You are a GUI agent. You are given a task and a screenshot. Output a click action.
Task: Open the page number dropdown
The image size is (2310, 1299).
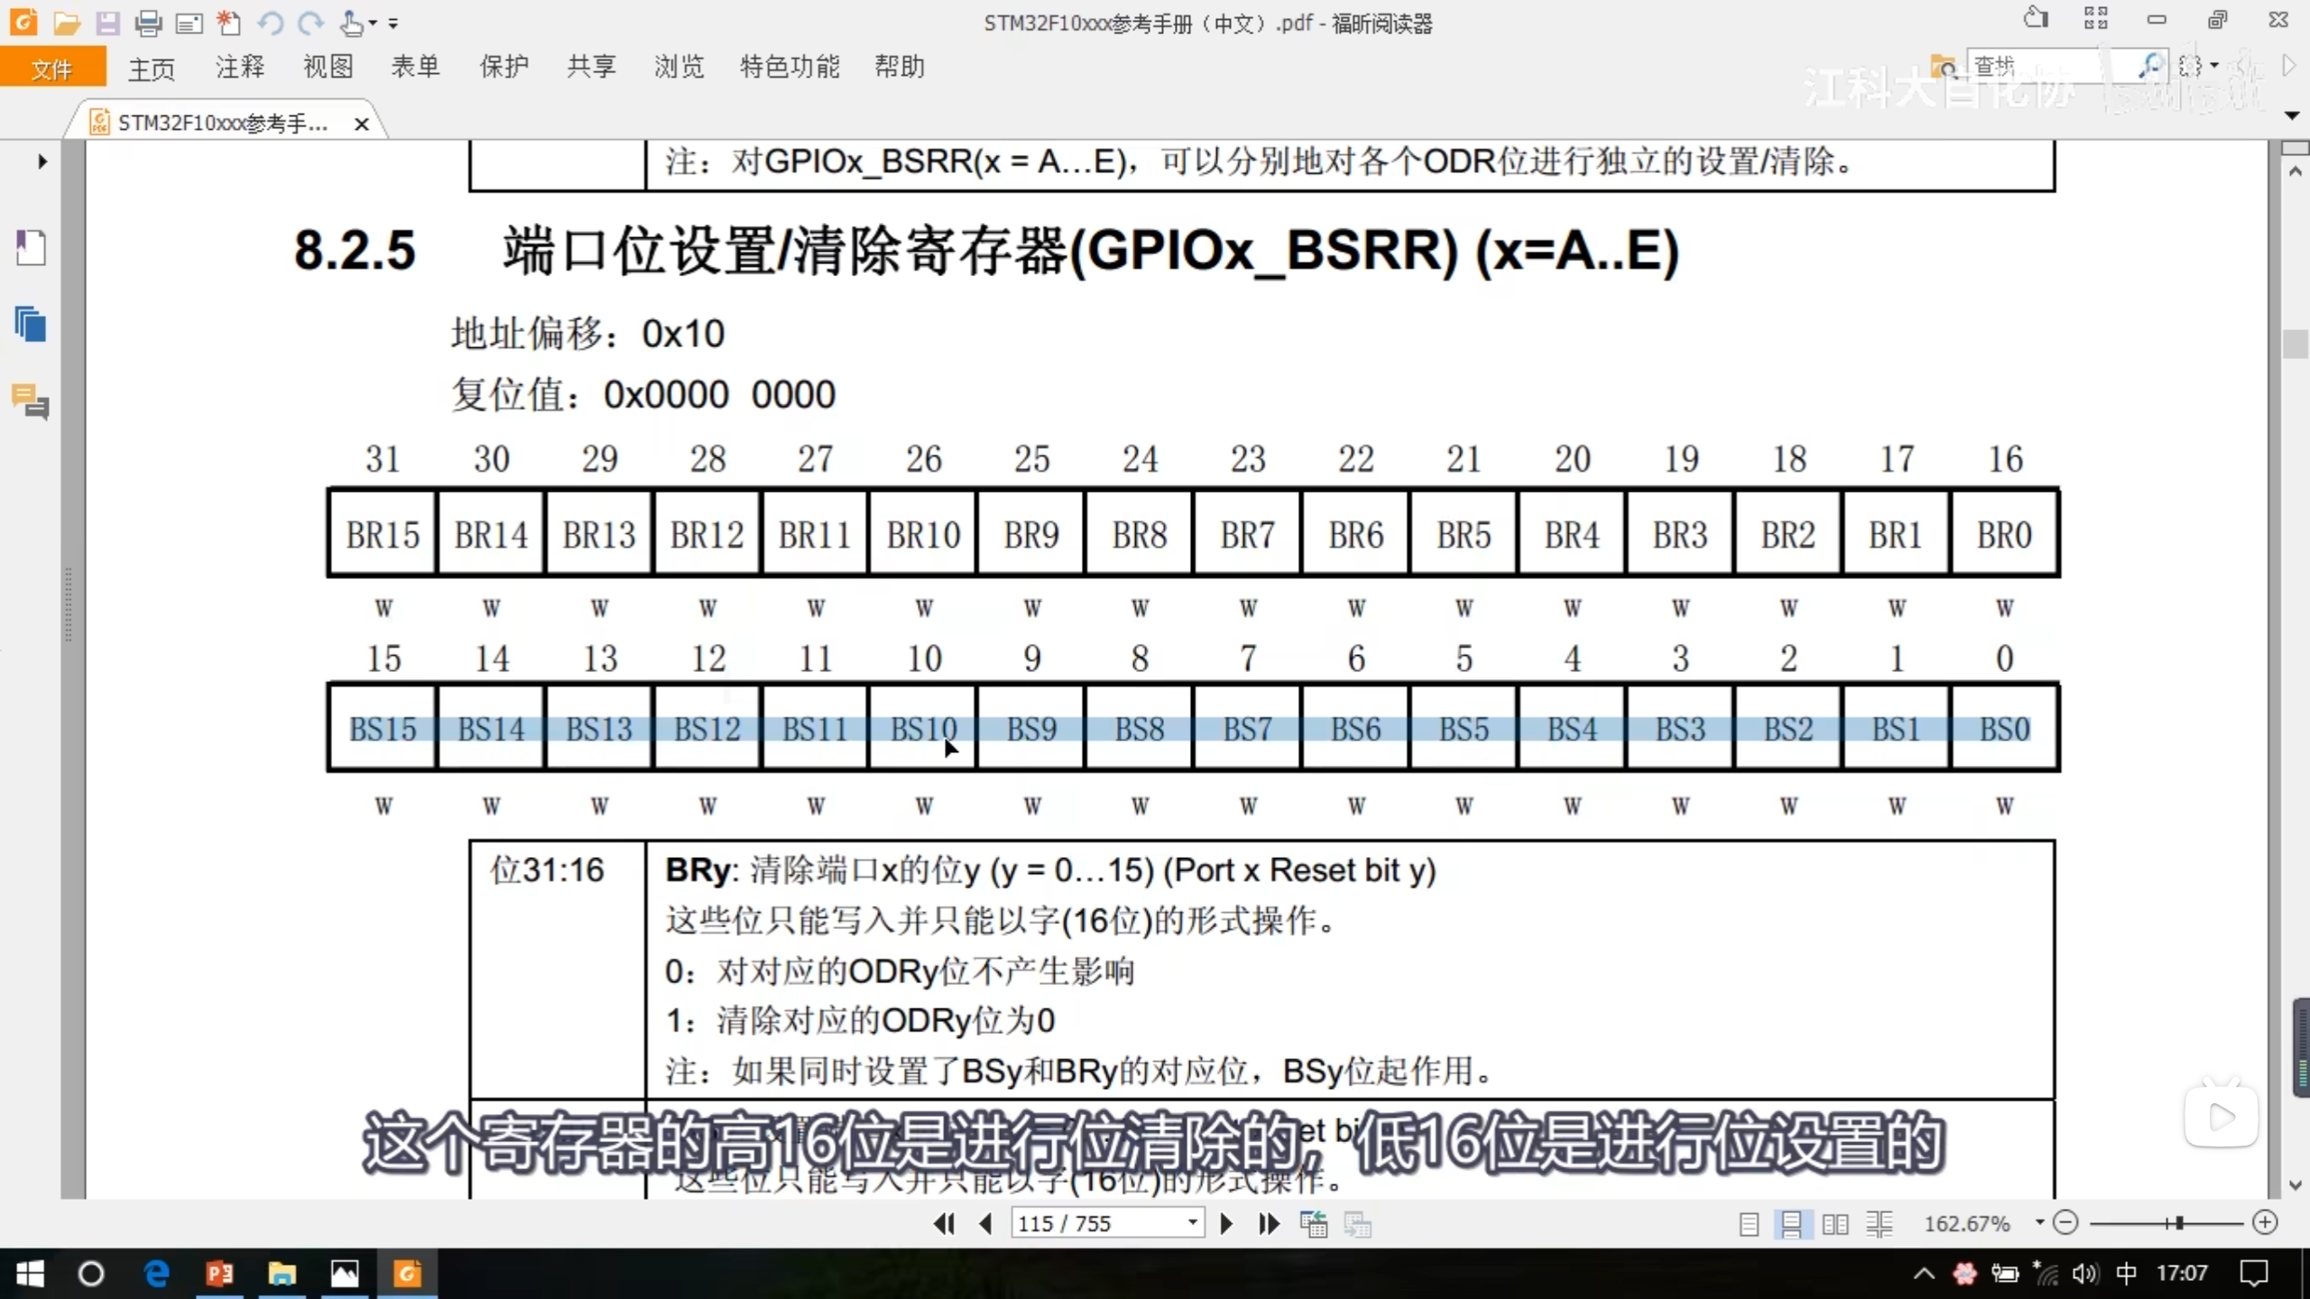click(1192, 1222)
